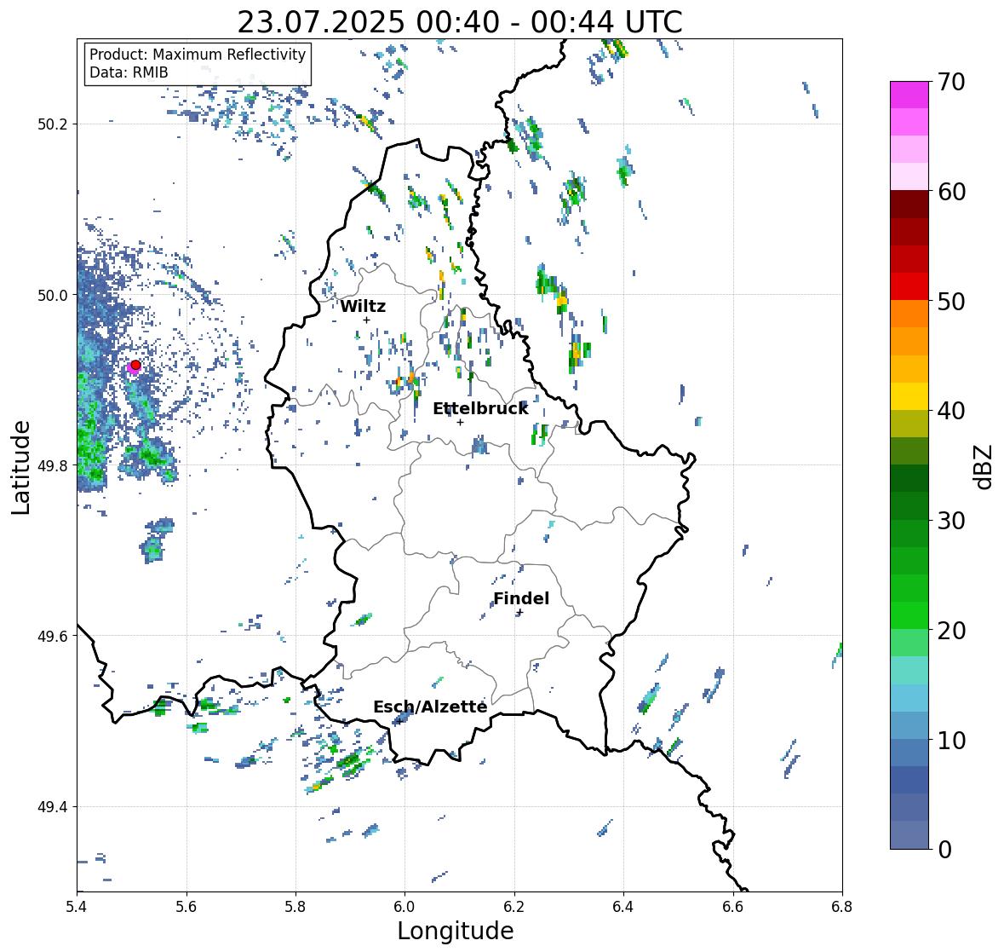Click the 50.2 latitude tick label
The width and height of the screenshot is (1004, 952).
coord(53,124)
